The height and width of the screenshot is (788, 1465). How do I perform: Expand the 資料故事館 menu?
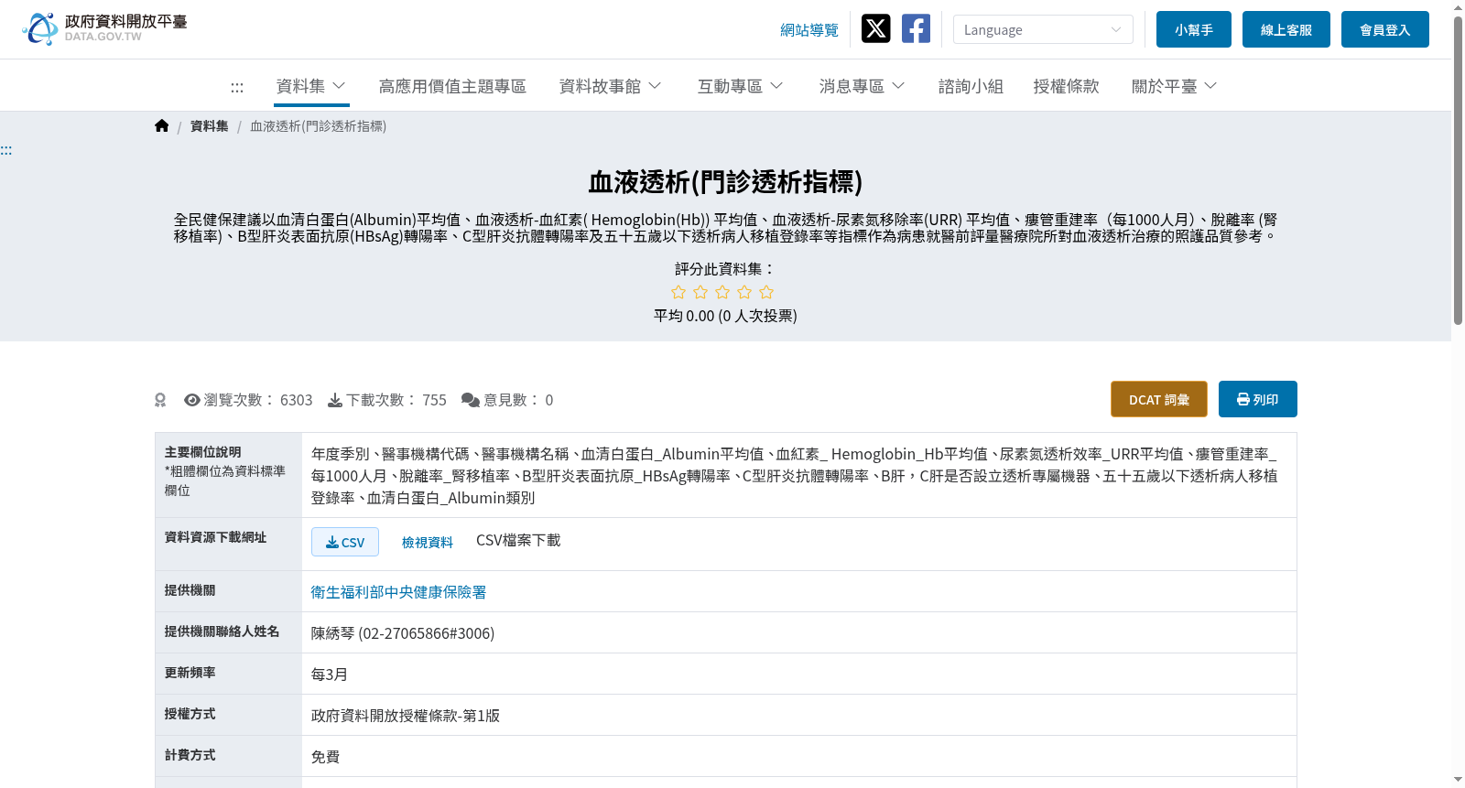(x=611, y=86)
